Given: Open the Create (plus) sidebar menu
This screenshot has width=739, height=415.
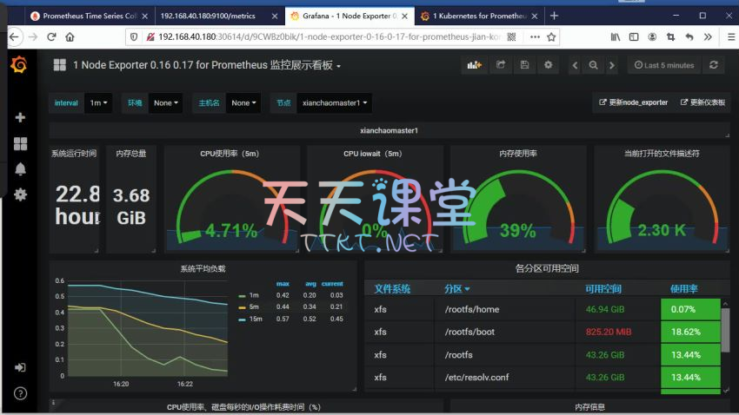Looking at the screenshot, I should tap(20, 117).
